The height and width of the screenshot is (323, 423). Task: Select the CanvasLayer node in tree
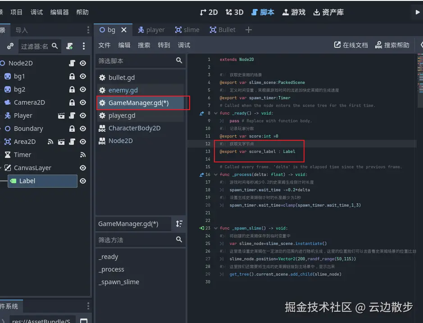(32, 168)
